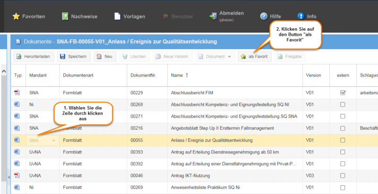The image size is (378, 194).
Task: Click the Abmelden logout icon
Action: click(213, 17)
